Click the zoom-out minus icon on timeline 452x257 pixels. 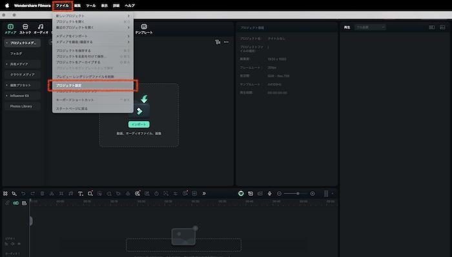pyautogui.click(x=279, y=194)
